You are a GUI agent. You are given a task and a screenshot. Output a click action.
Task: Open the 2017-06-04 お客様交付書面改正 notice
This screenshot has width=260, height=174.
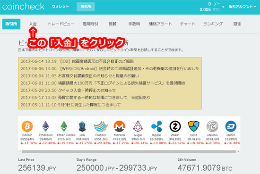click(80, 76)
